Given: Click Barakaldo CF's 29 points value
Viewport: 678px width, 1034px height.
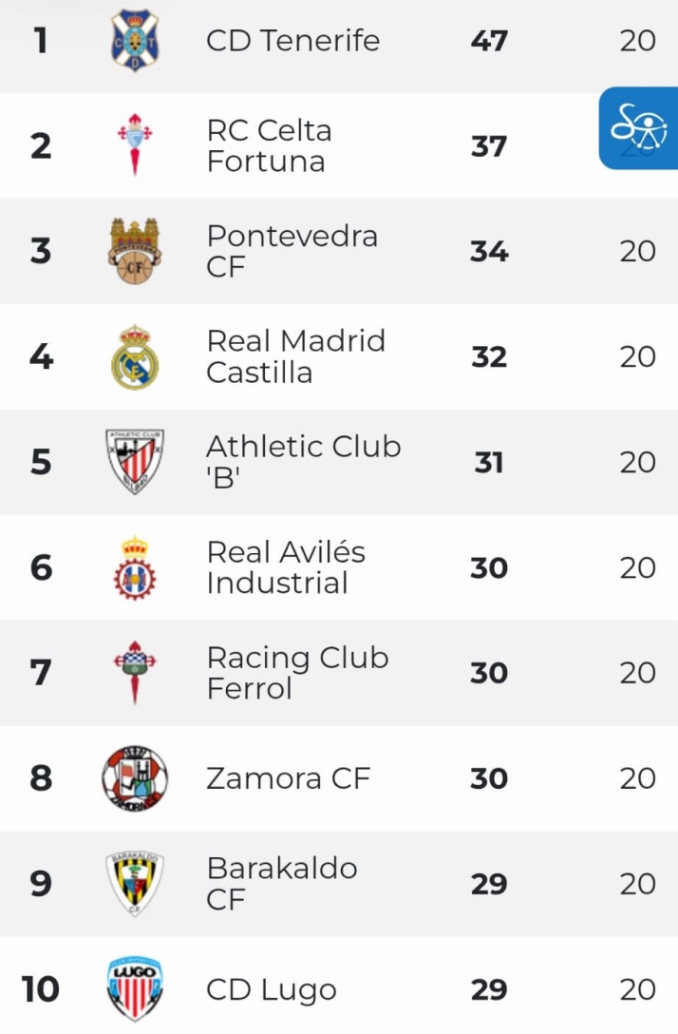Looking at the screenshot, I should click(x=489, y=884).
